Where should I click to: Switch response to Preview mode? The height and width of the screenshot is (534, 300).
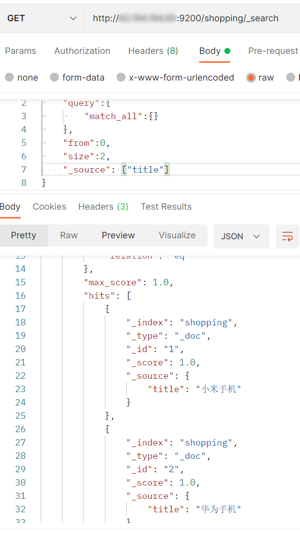118,235
